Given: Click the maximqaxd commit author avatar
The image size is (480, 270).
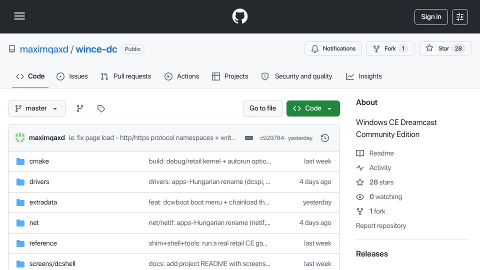Looking at the screenshot, I should [x=20, y=138].
